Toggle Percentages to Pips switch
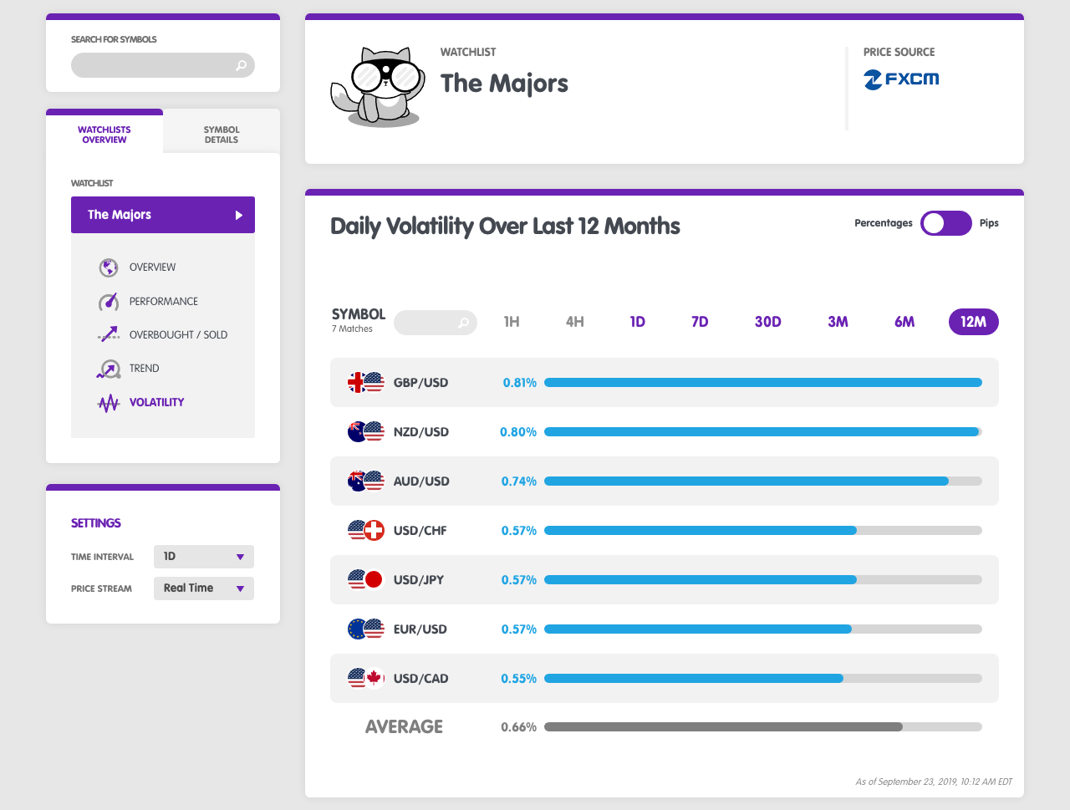The height and width of the screenshot is (810, 1070). (946, 223)
